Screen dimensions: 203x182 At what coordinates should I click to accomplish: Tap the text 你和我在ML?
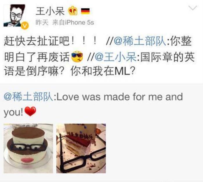tap(103, 72)
